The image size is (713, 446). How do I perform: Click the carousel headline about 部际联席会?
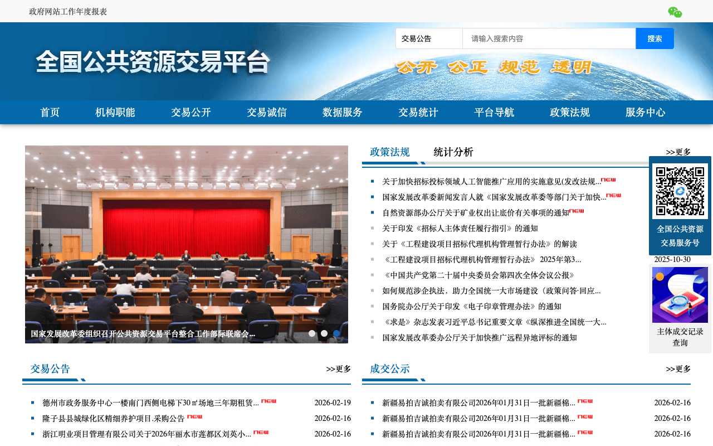pos(142,333)
